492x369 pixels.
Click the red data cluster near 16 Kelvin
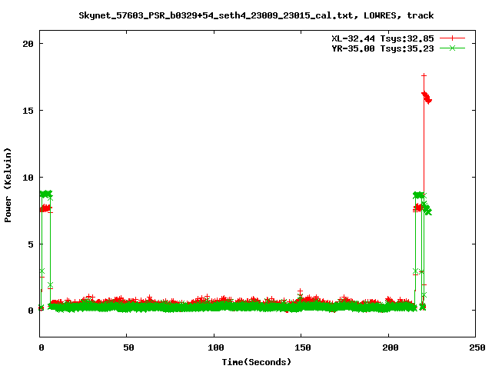pos(427,97)
